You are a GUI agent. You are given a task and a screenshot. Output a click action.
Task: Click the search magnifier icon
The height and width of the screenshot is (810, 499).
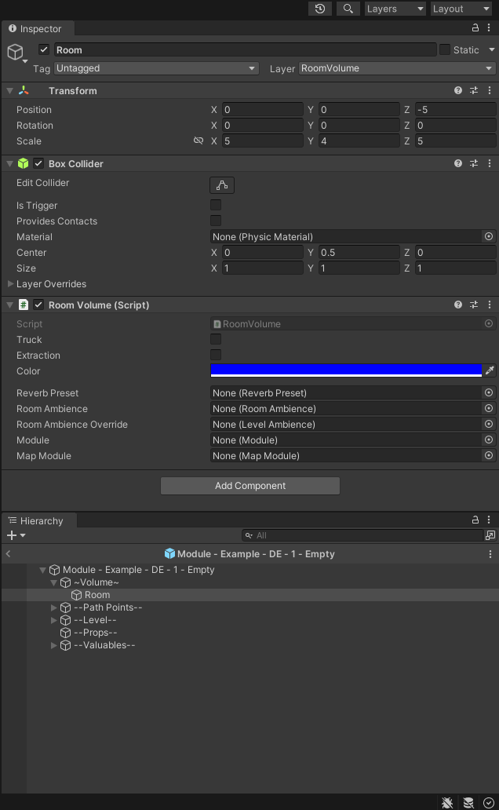click(348, 9)
